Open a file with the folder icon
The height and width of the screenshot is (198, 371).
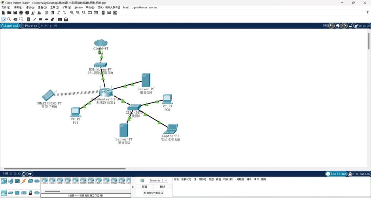[x=9, y=13]
